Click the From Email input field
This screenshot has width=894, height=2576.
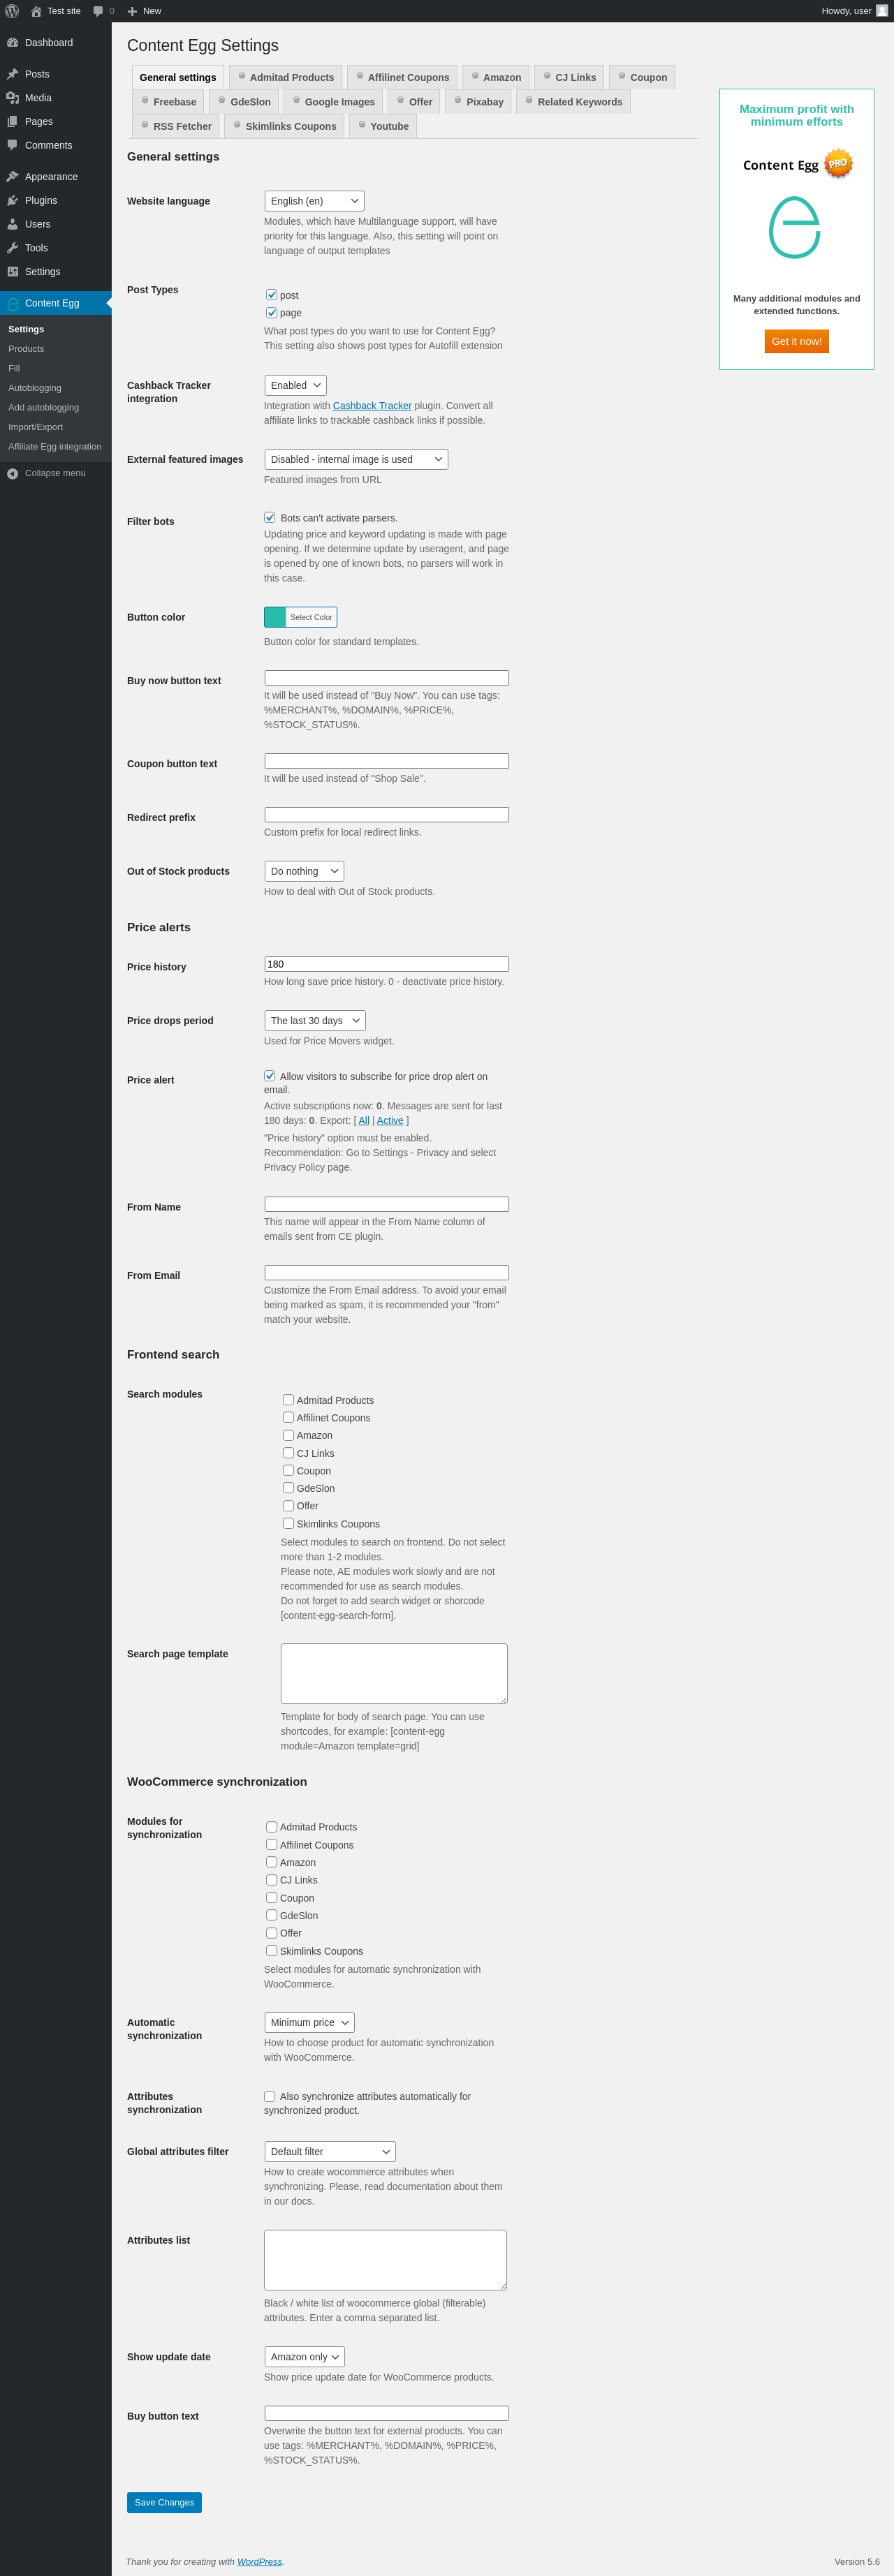386,1273
